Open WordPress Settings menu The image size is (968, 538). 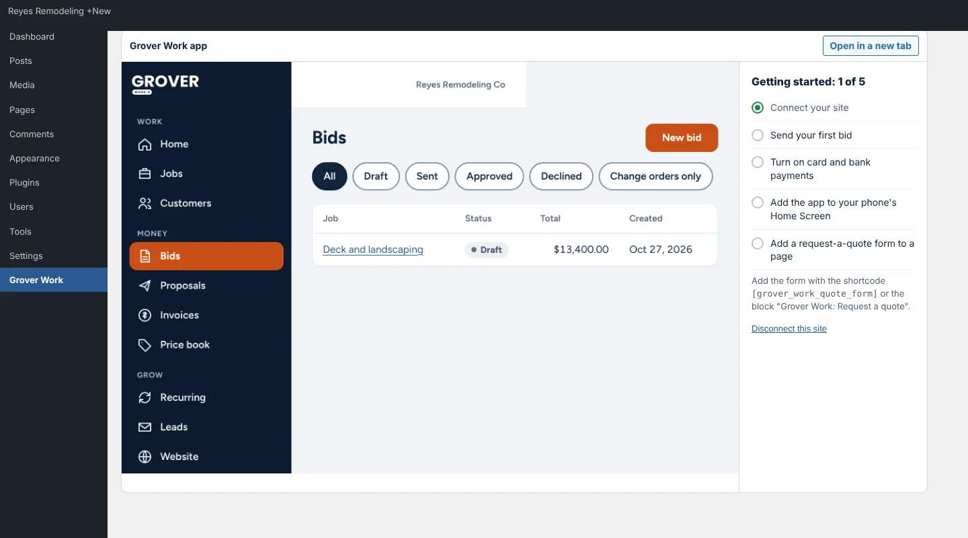coord(54,256)
